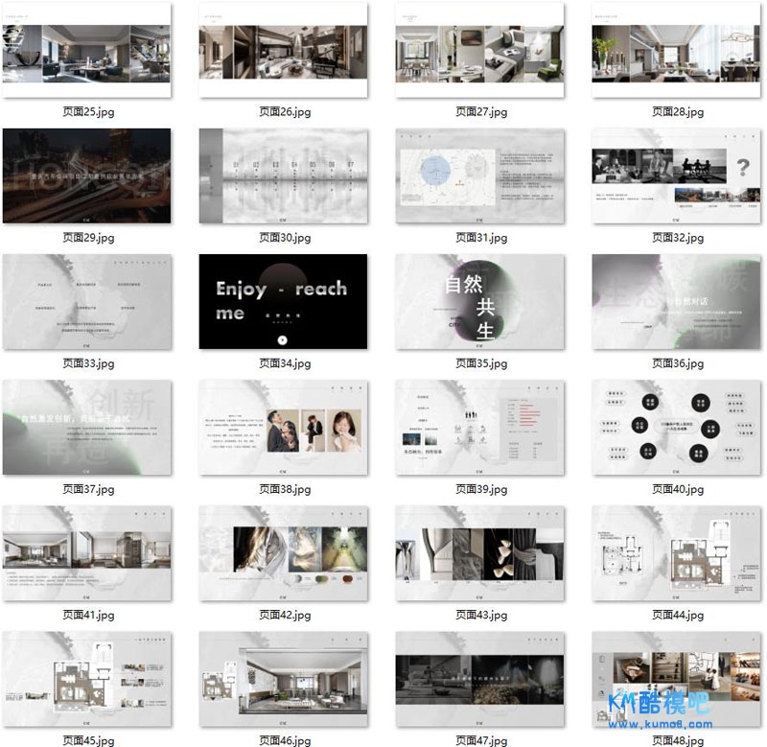767x747 pixels.
Task: Select the 自然共生 slide thumbnail 页面35.jpg
Action: click(x=480, y=301)
